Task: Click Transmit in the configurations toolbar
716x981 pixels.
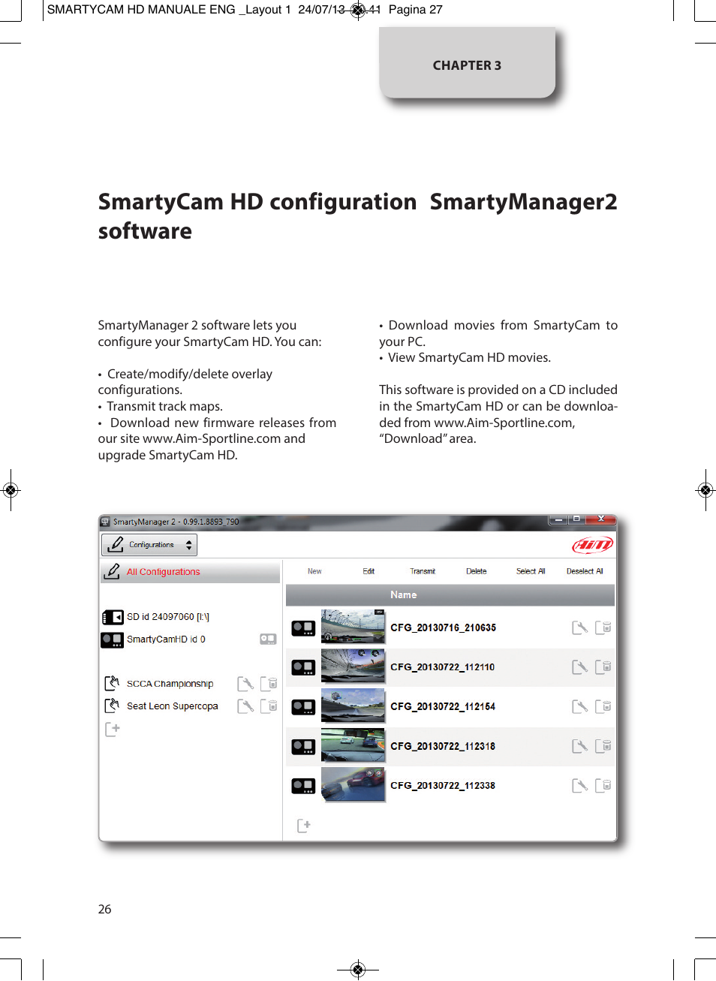Action: (423, 571)
